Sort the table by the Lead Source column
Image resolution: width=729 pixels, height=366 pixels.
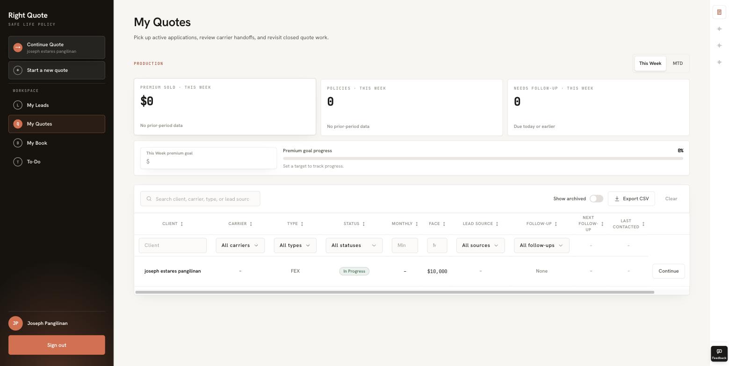coord(481,224)
